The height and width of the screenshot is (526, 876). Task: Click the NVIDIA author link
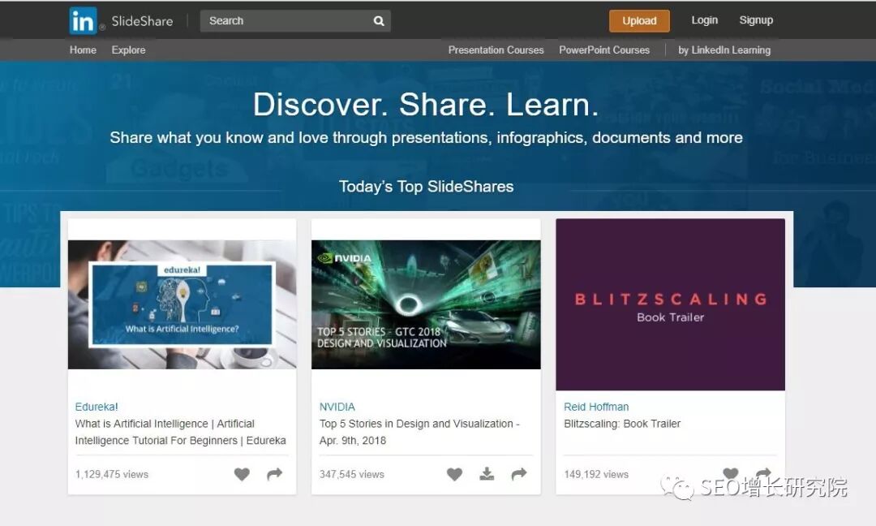click(x=337, y=407)
